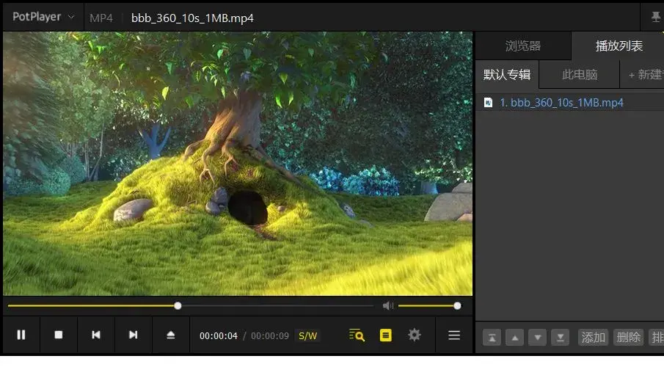Move the playlist item down
The image size is (664, 367).
click(537, 338)
